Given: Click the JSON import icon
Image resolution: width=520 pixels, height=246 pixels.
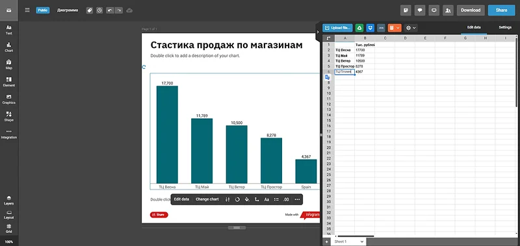Looking at the screenshot, I should coord(381,28).
